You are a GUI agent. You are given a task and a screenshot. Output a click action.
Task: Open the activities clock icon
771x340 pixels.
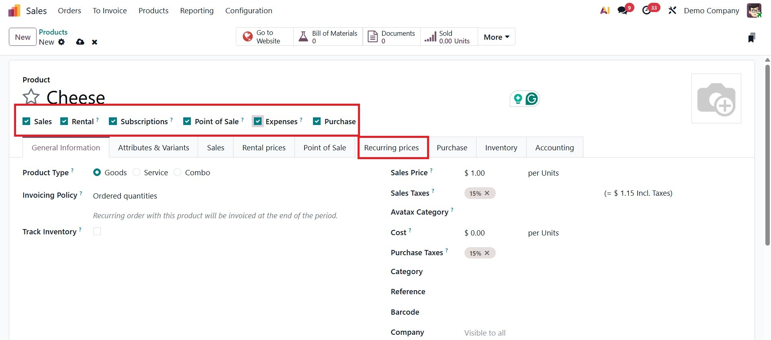646,10
